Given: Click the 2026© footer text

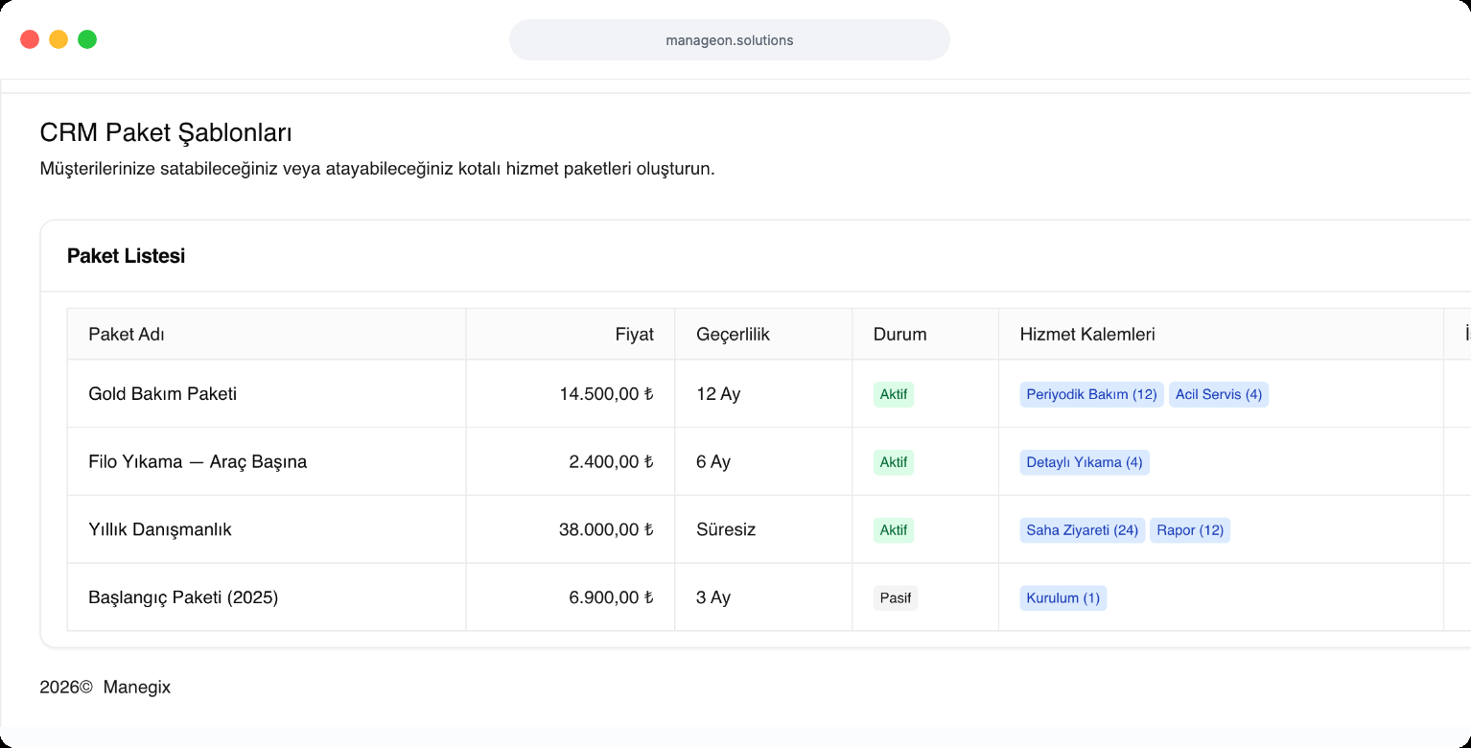Looking at the screenshot, I should point(66,687).
